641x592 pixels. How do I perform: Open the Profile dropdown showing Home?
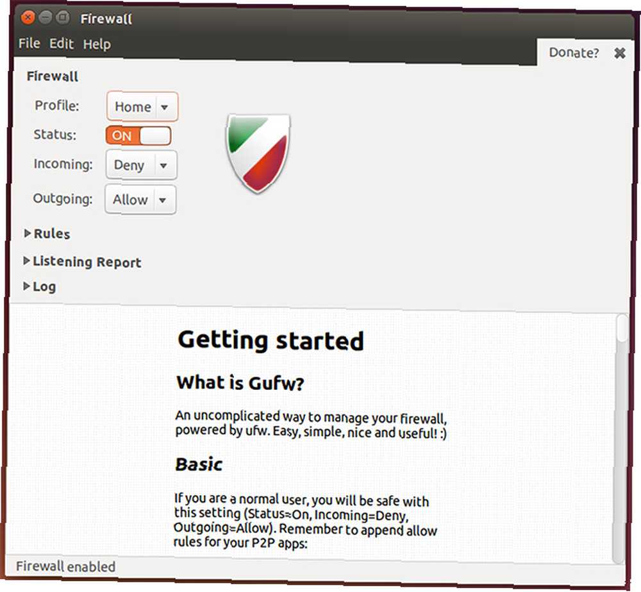coord(142,106)
